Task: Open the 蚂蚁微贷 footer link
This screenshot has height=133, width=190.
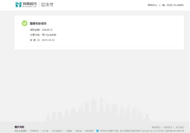Action: point(90,131)
